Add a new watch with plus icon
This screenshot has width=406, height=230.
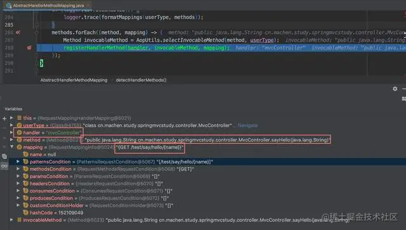(4, 118)
